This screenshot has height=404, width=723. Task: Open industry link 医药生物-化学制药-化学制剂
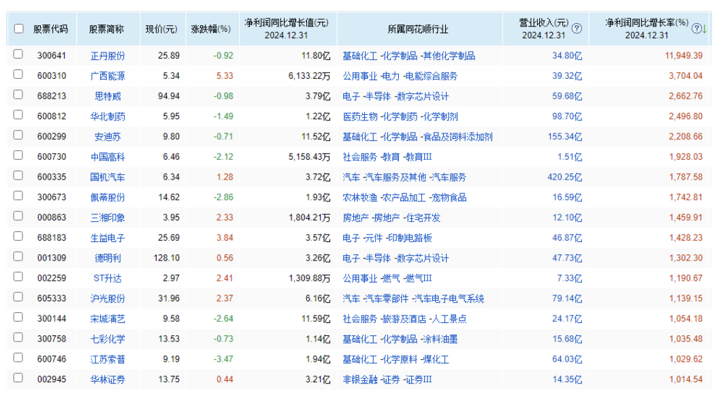click(400, 116)
